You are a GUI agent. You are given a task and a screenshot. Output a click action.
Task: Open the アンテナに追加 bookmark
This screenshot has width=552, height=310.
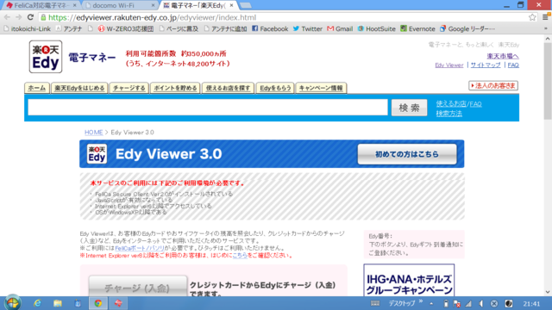[x=225, y=28]
